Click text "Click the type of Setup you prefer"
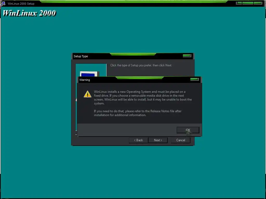The image size is (266, 199). 130,65
